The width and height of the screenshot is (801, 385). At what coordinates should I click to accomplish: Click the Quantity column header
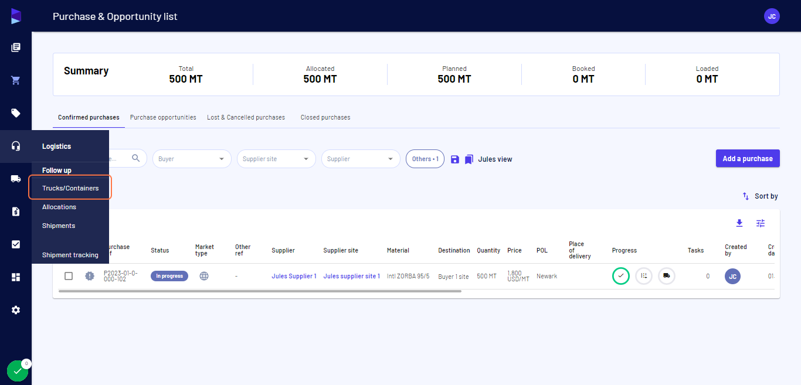point(488,250)
